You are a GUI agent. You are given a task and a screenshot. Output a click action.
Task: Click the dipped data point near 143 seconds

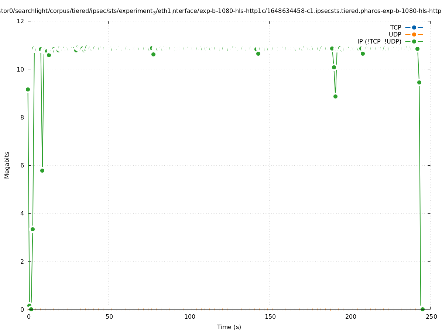click(258, 53)
